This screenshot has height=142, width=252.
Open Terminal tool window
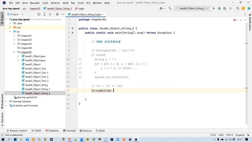69,131
